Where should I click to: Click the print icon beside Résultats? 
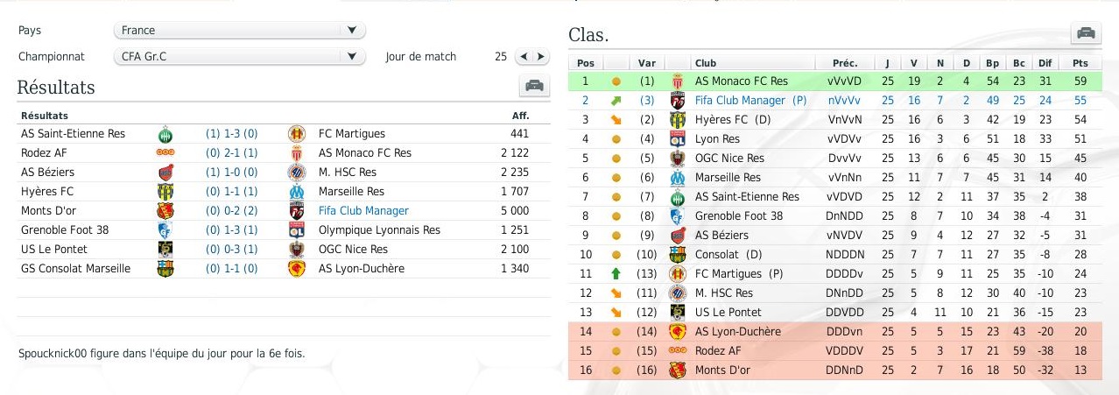[x=534, y=87]
